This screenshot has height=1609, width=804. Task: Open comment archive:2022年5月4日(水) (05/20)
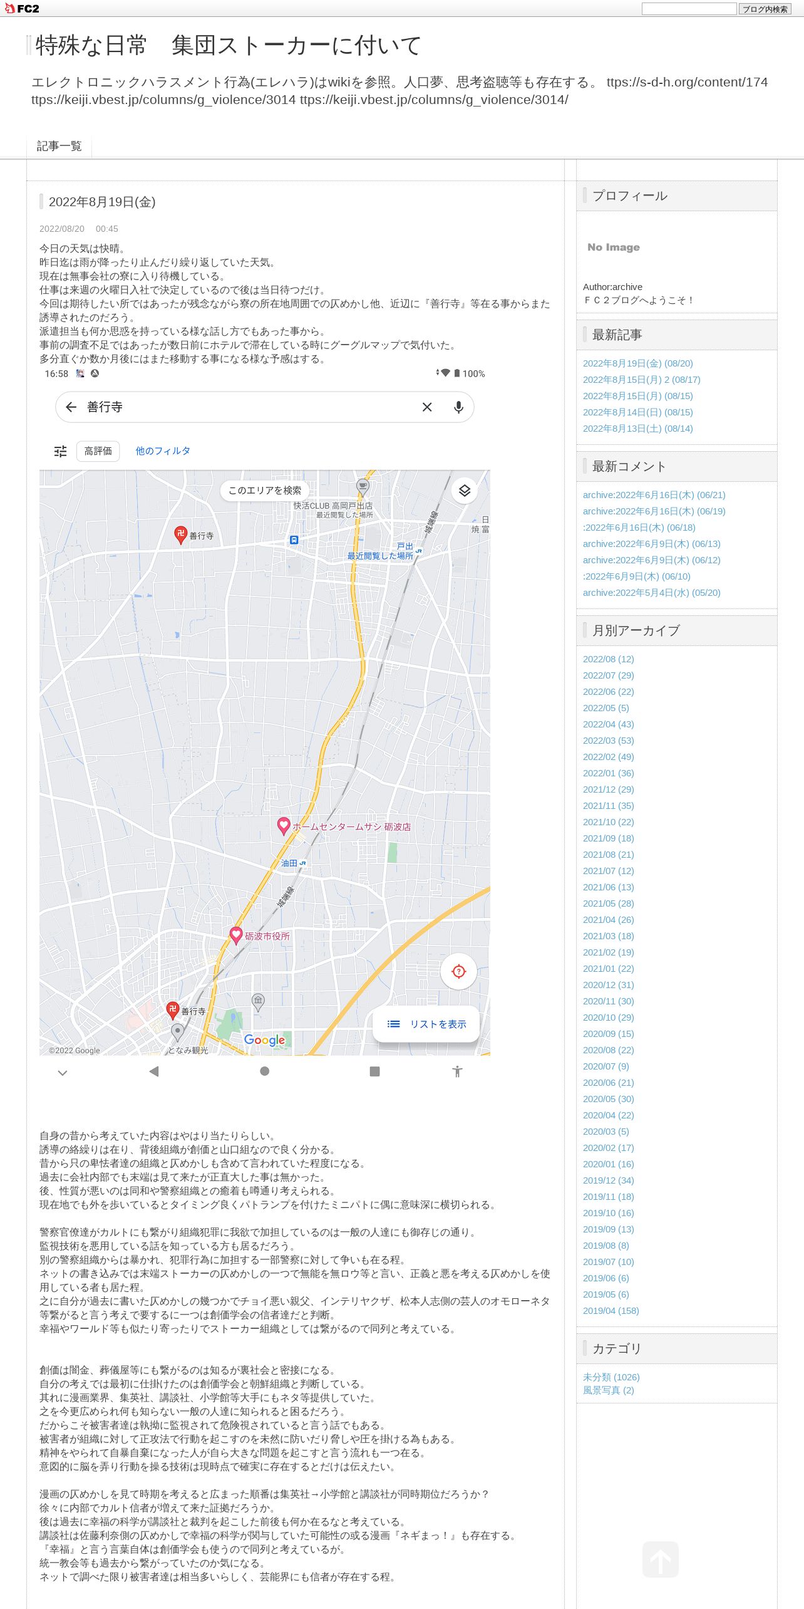(x=652, y=593)
